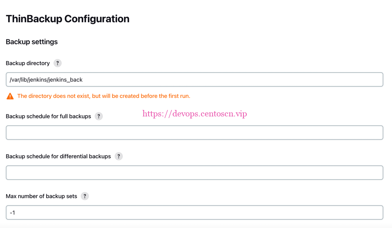This screenshot has width=392, height=228.
Task: Show help for Max number of backup sets
Action: (85, 196)
